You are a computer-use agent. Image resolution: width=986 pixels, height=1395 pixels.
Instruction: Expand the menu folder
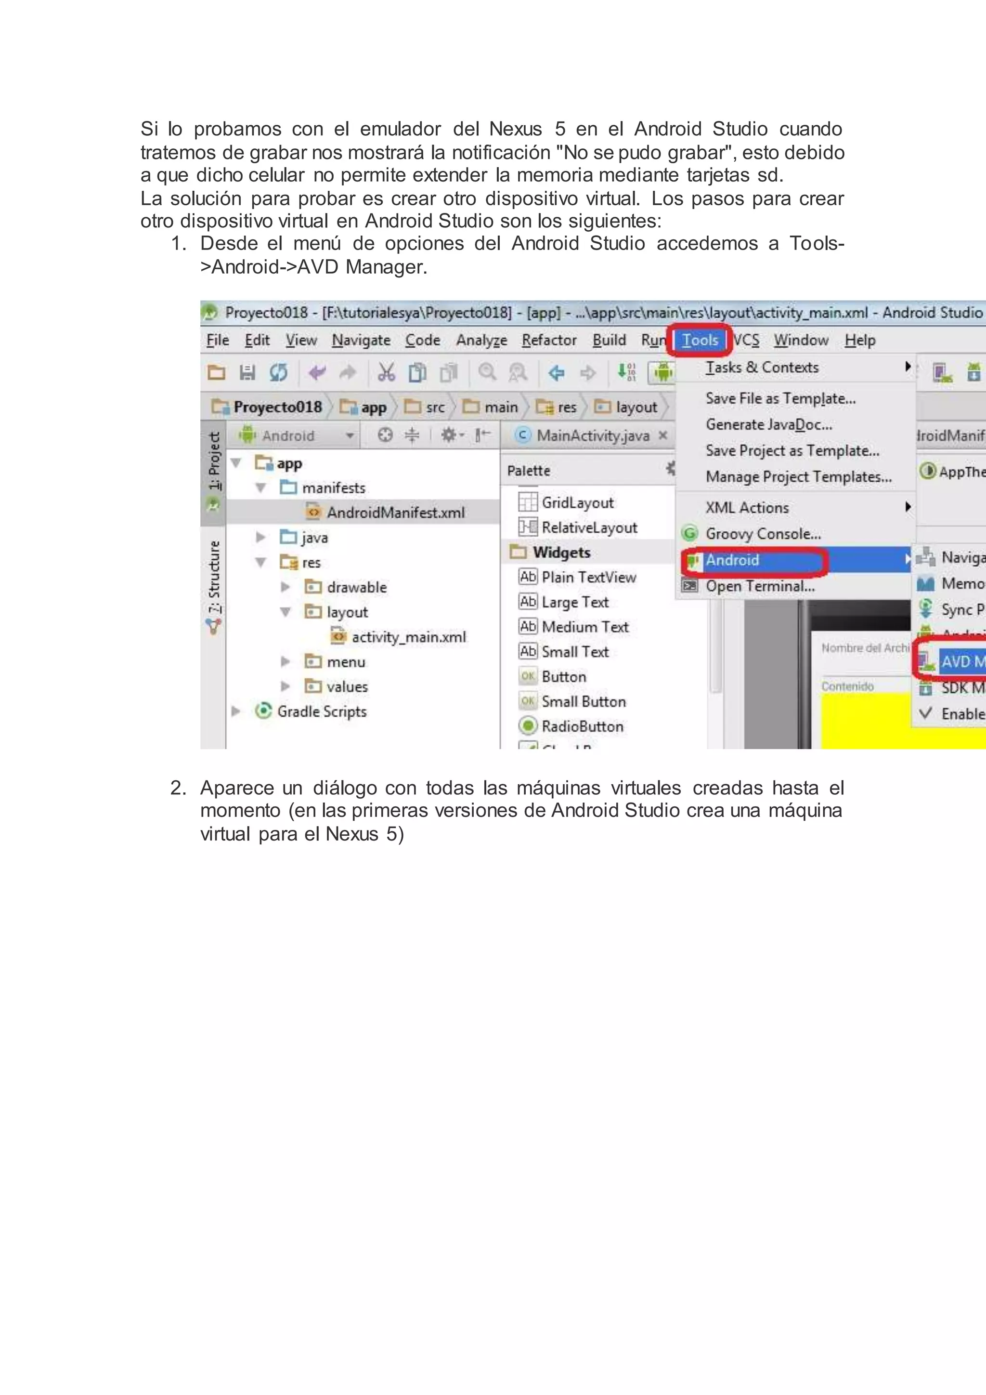(285, 661)
